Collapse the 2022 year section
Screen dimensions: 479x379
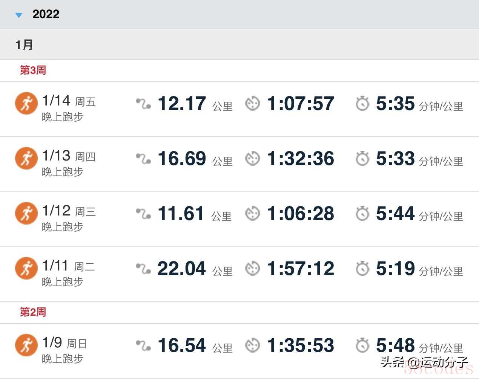(x=19, y=15)
